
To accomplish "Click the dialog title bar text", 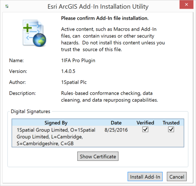I will tap(98, 7).
